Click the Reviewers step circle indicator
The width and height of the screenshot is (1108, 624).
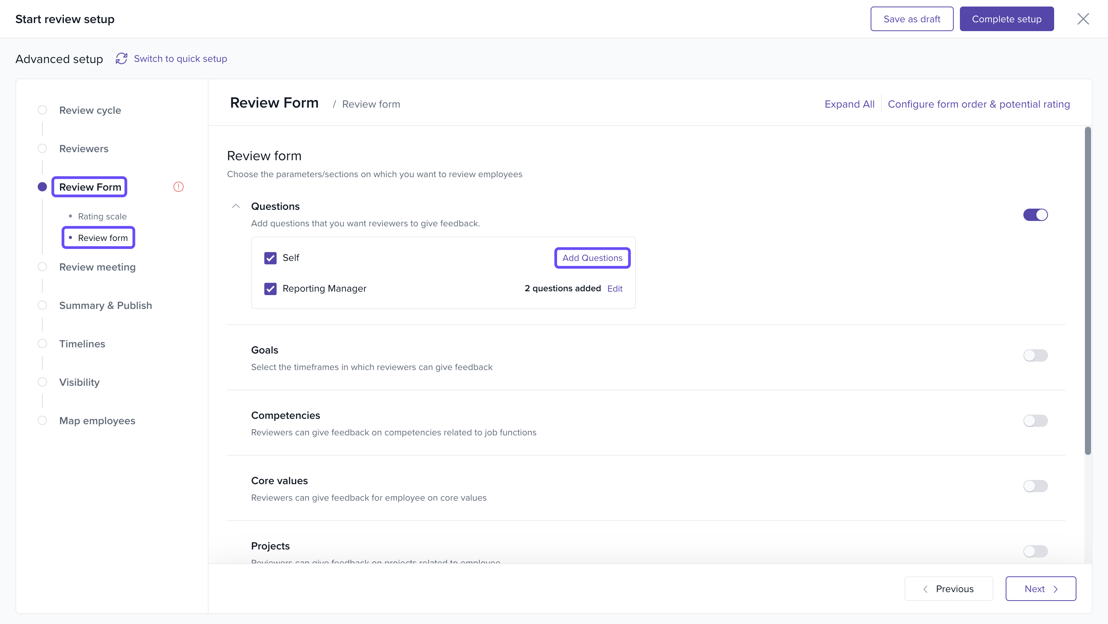tap(42, 149)
